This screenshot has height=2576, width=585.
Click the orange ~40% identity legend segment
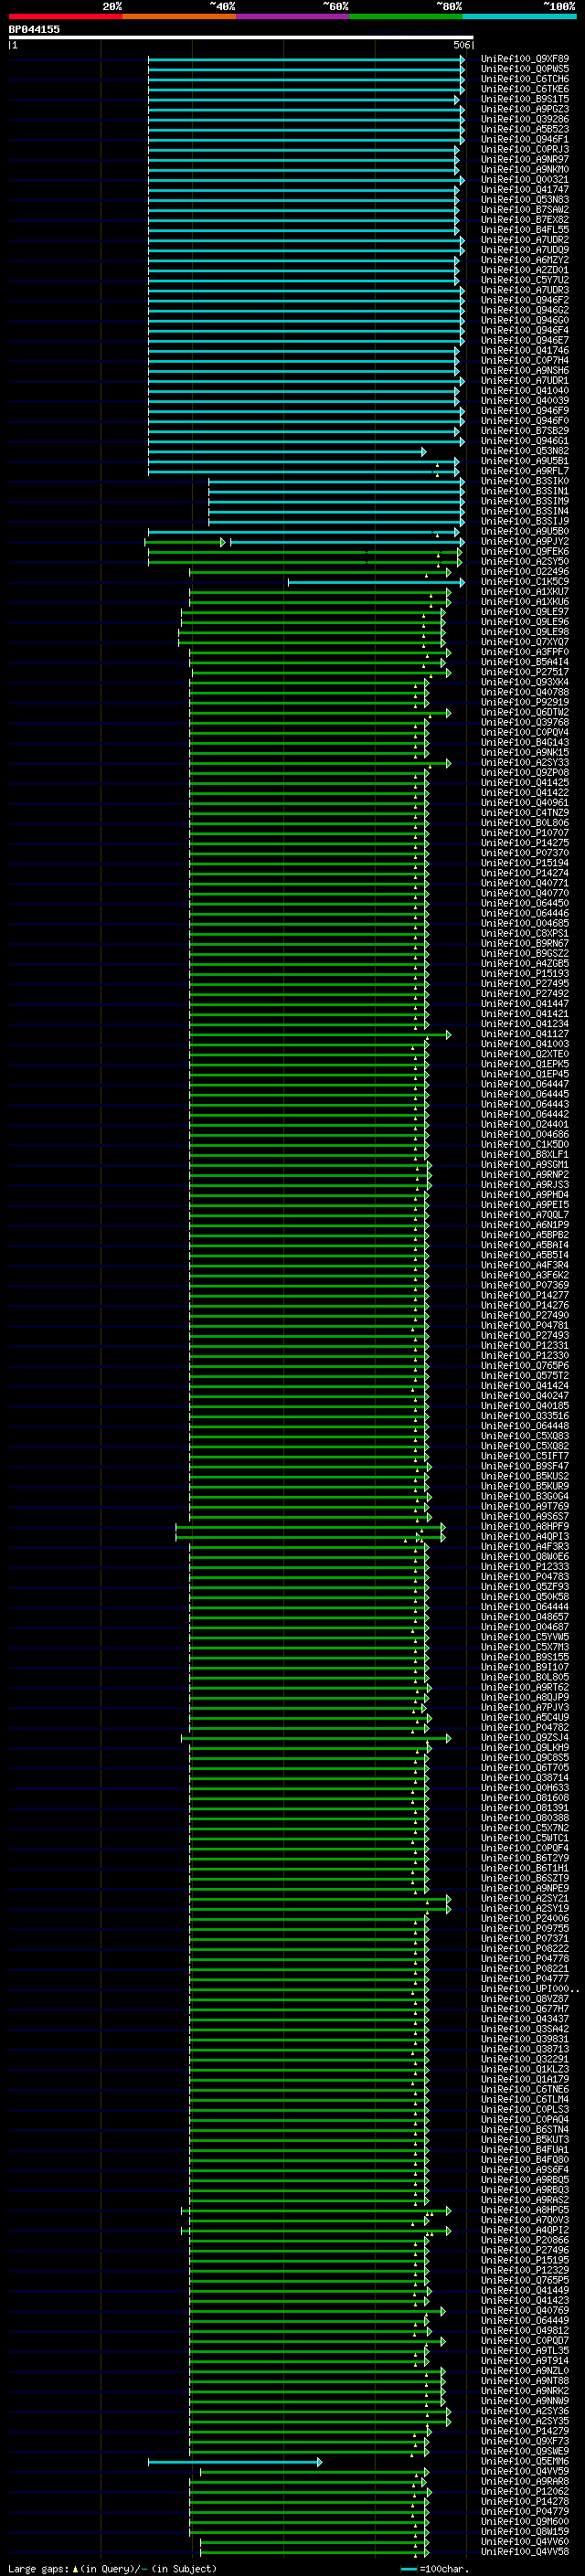coord(179,17)
